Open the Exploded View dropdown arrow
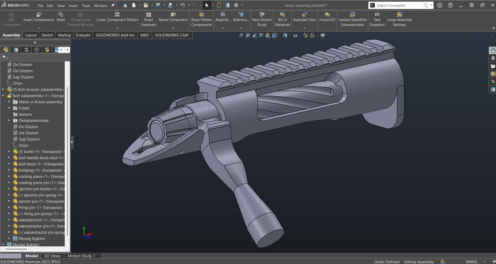 coord(304,28)
